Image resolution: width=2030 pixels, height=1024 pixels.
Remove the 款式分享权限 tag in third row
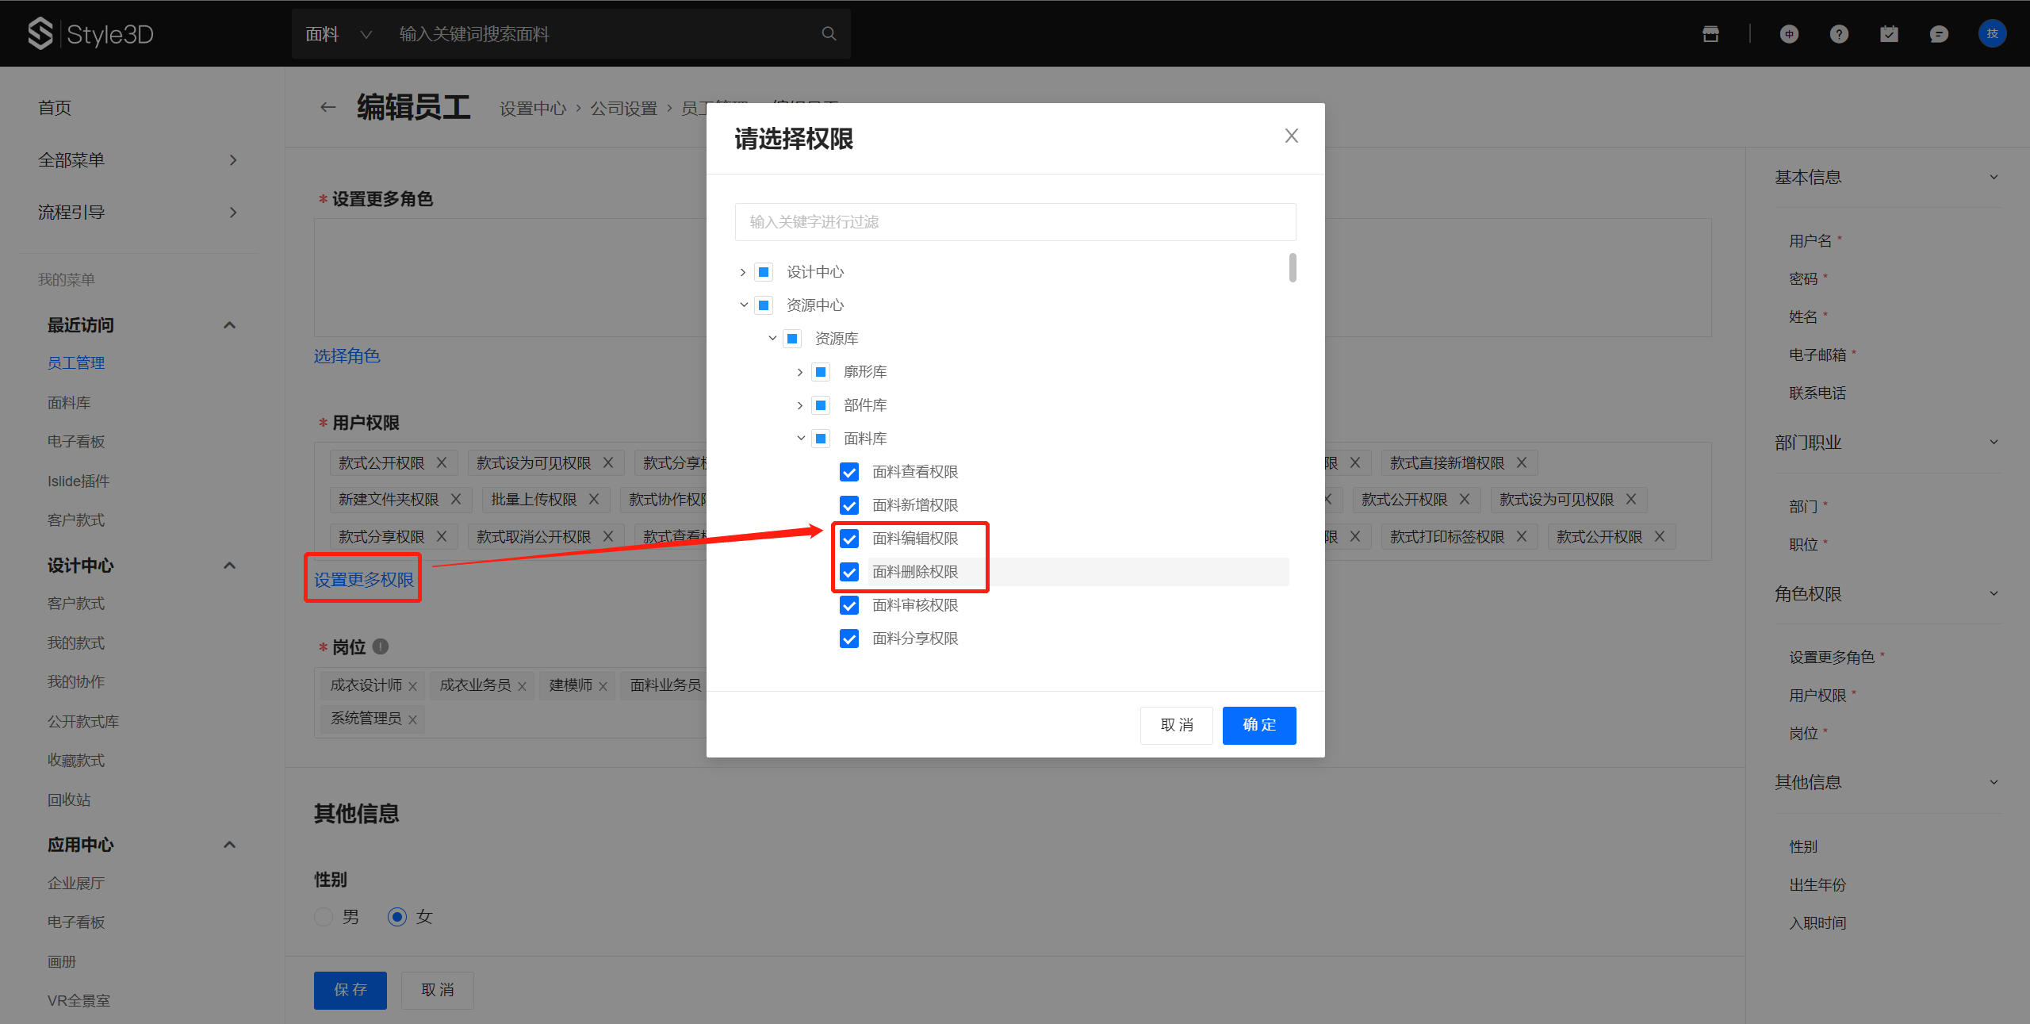pyautogui.click(x=442, y=536)
